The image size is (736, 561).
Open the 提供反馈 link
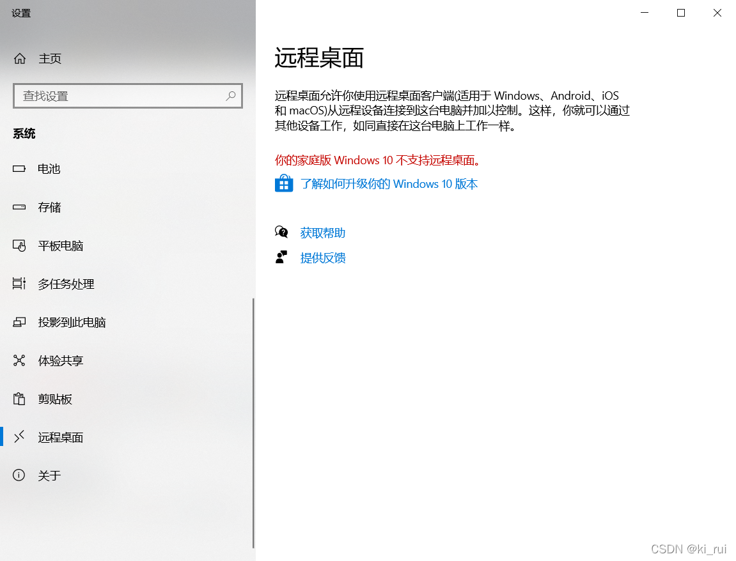click(x=323, y=258)
